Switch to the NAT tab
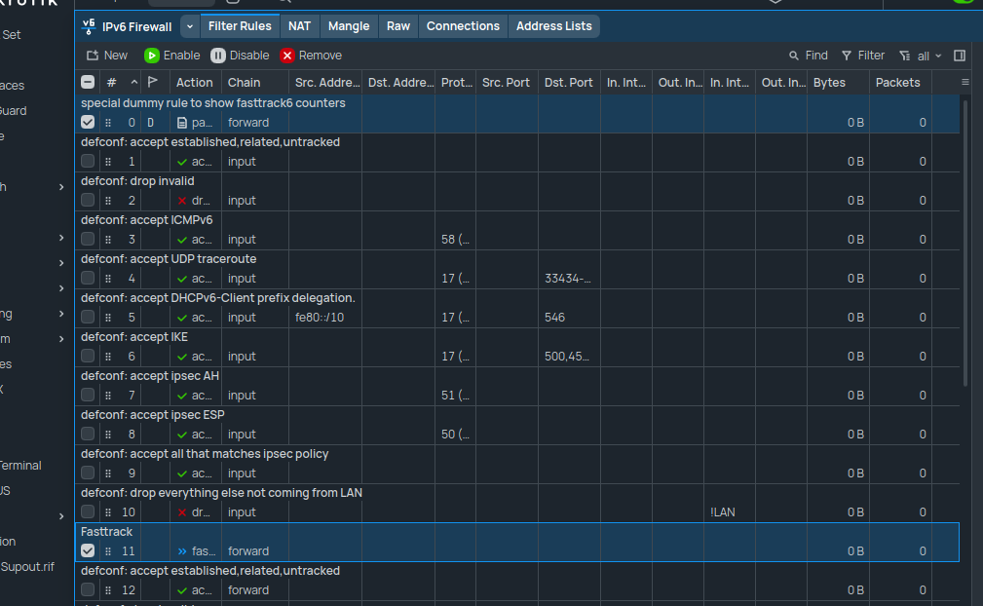The image size is (983, 606). [299, 26]
